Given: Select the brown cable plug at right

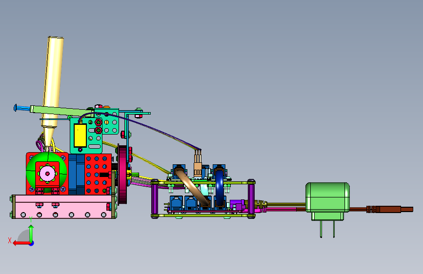Looking at the screenshot, I should pos(390,209).
